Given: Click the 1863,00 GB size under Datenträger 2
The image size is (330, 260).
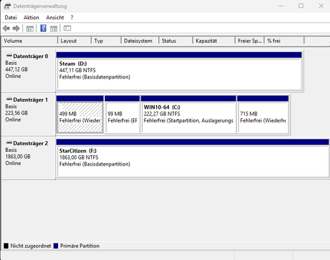Looking at the screenshot, I should pyautogui.click(x=18, y=156).
